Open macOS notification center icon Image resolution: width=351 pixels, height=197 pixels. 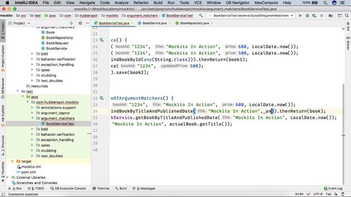click(342, 3)
